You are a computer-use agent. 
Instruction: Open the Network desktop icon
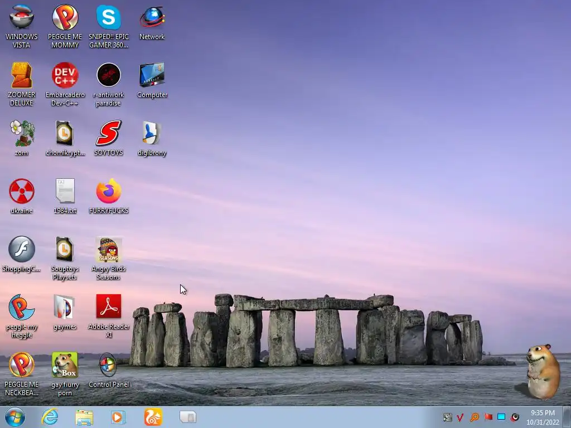(x=152, y=22)
